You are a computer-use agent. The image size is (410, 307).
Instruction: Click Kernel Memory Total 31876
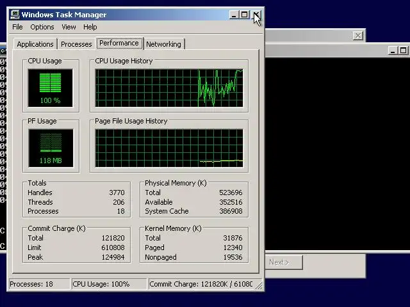pyautogui.click(x=233, y=238)
